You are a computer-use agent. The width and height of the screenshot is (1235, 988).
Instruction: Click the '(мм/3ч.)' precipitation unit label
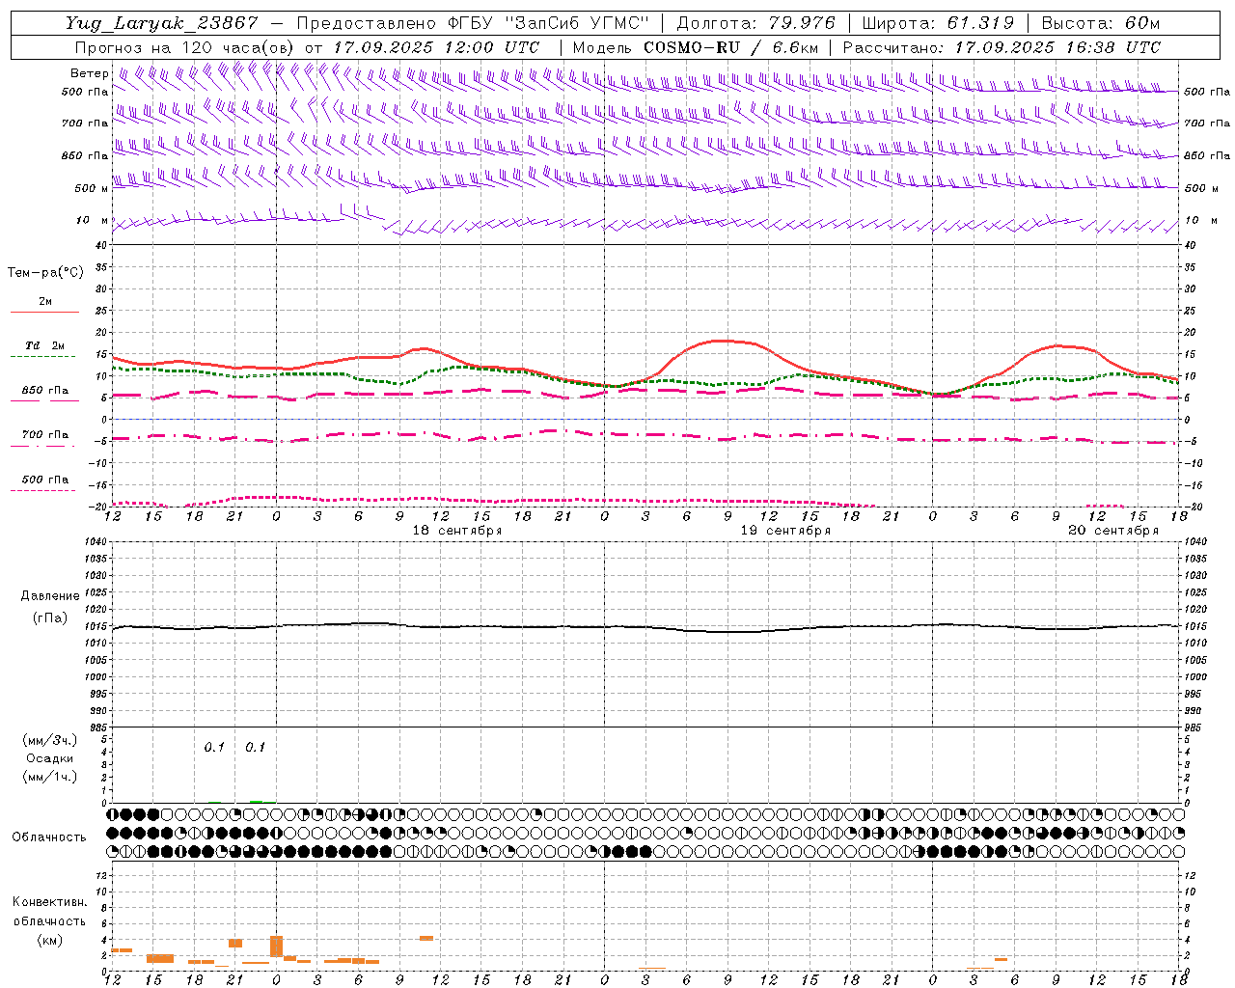[50, 740]
